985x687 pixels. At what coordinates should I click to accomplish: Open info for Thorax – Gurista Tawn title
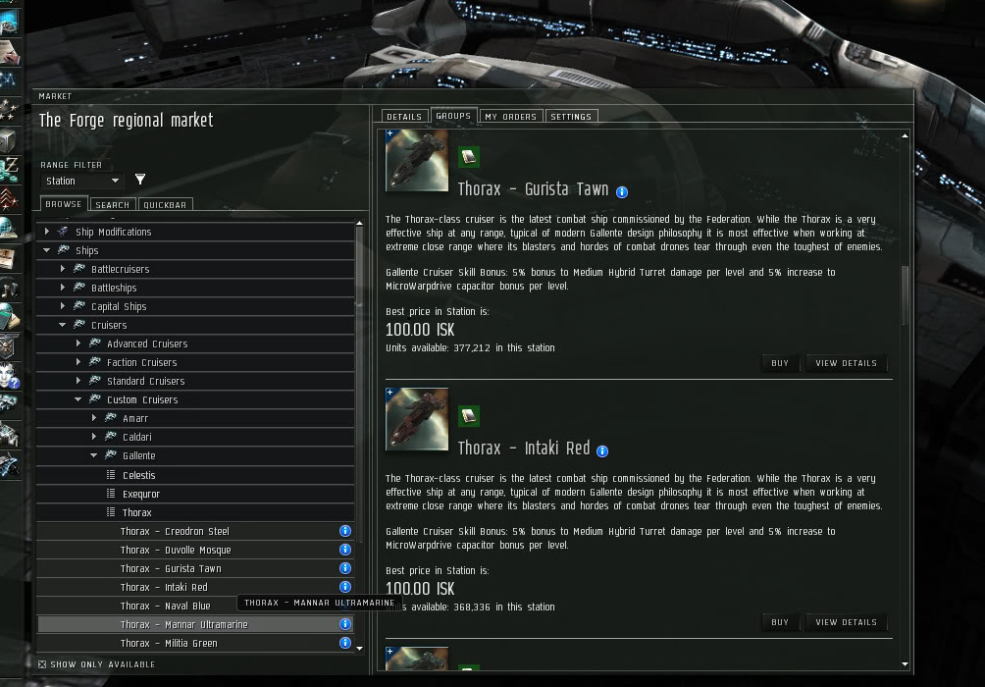[622, 192]
